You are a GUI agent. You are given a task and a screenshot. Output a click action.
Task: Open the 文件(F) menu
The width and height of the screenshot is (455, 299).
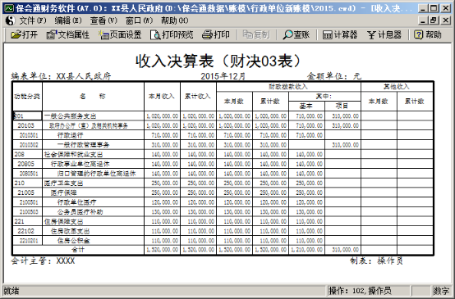pyautogui.click(x=33, y=20)
